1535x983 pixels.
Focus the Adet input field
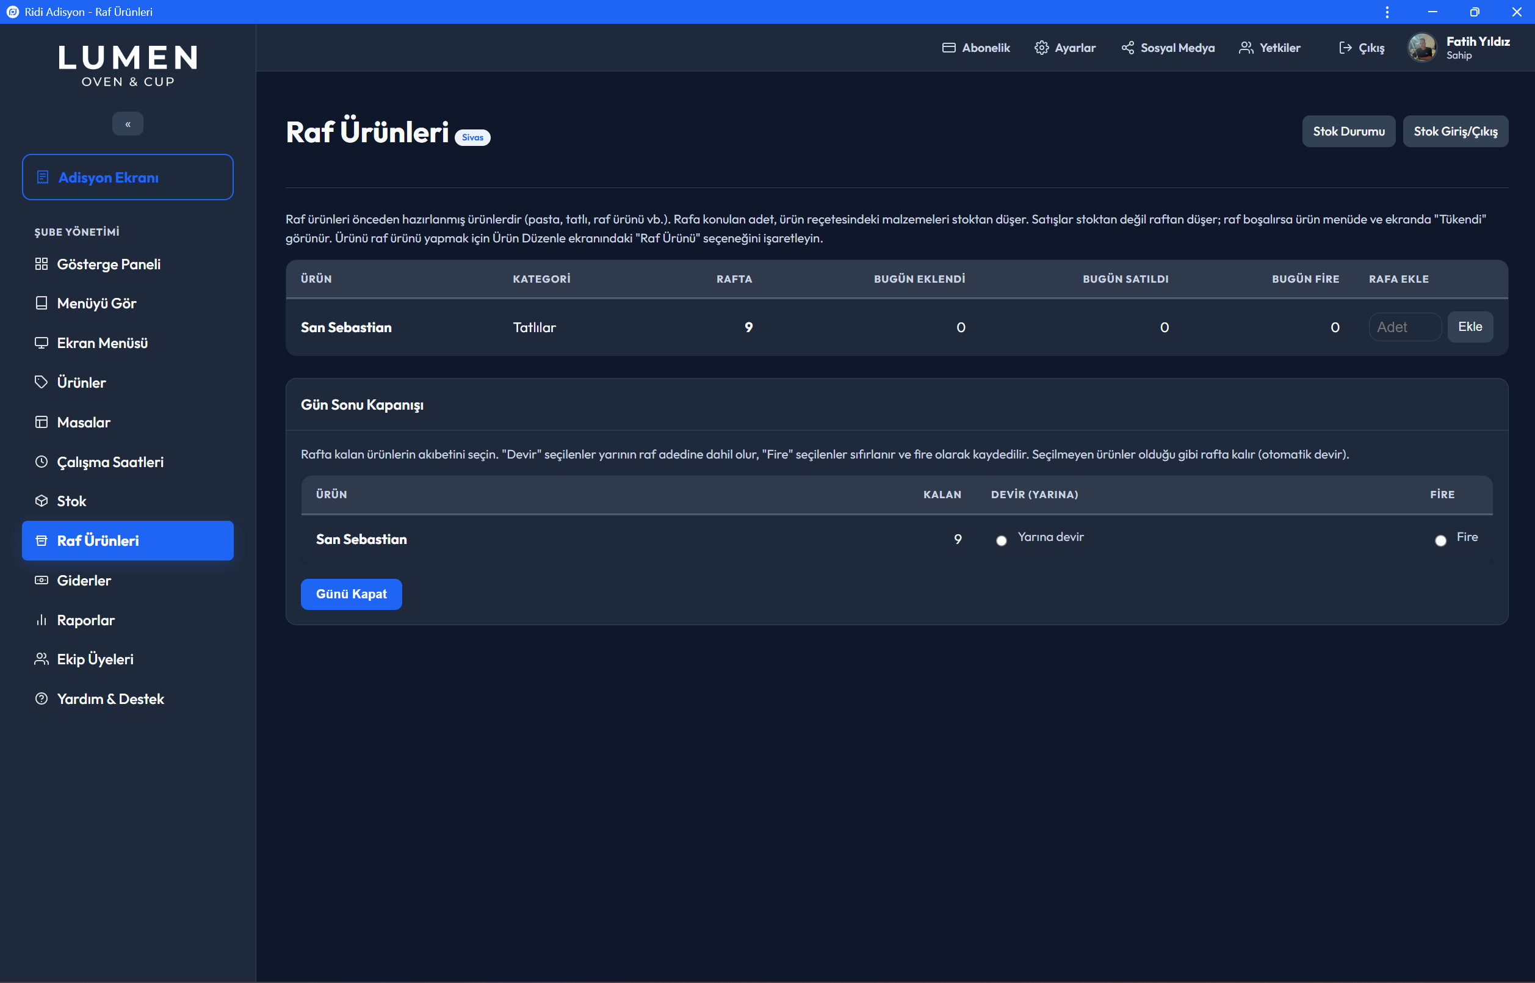click(x=1405, y=327)
